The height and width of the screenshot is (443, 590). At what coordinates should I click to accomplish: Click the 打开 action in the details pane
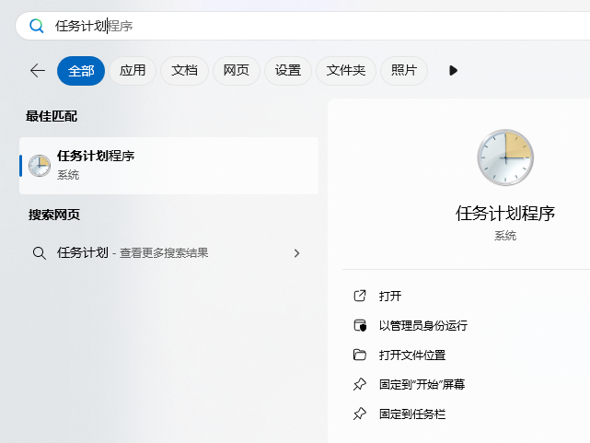[x=390, y=296]
